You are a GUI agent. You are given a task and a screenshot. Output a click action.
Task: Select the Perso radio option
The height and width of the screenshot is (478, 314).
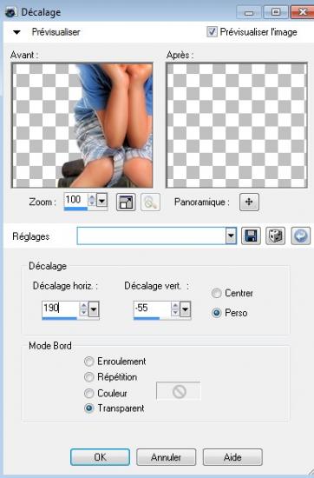coord(216,313)
